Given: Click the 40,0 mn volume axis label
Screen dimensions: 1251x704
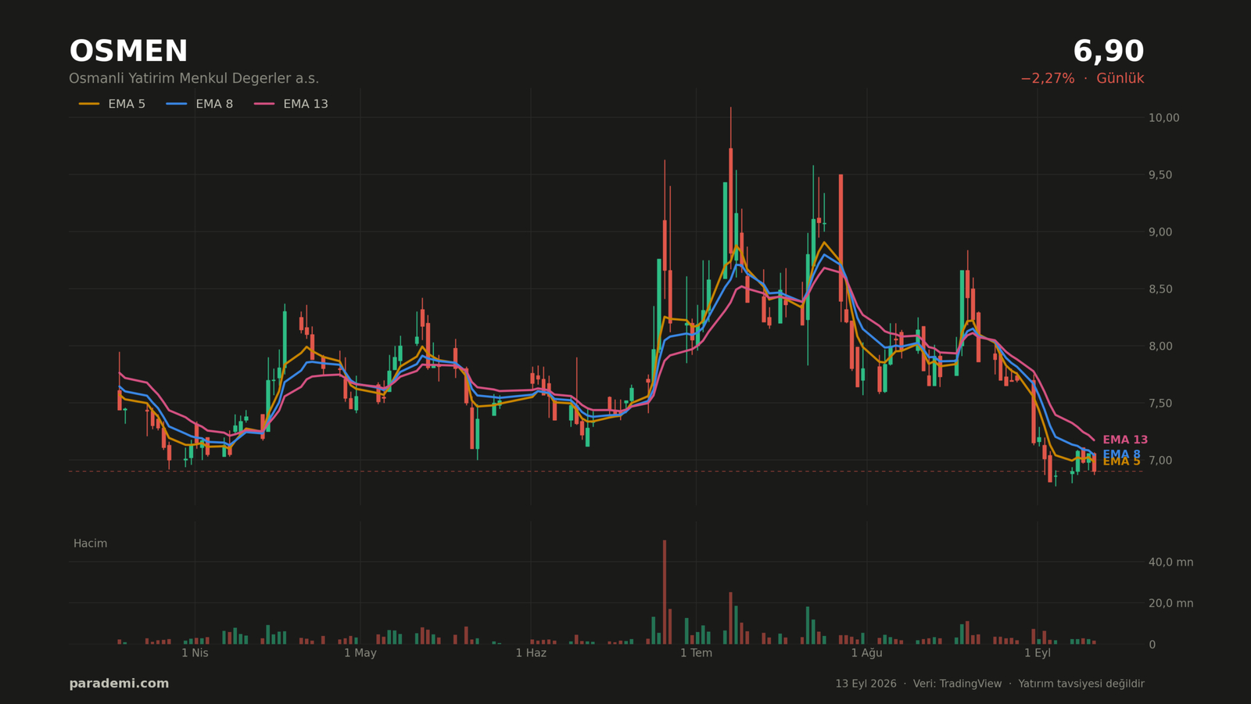Looking at the screenshot, I should (x=1170, y=562).
